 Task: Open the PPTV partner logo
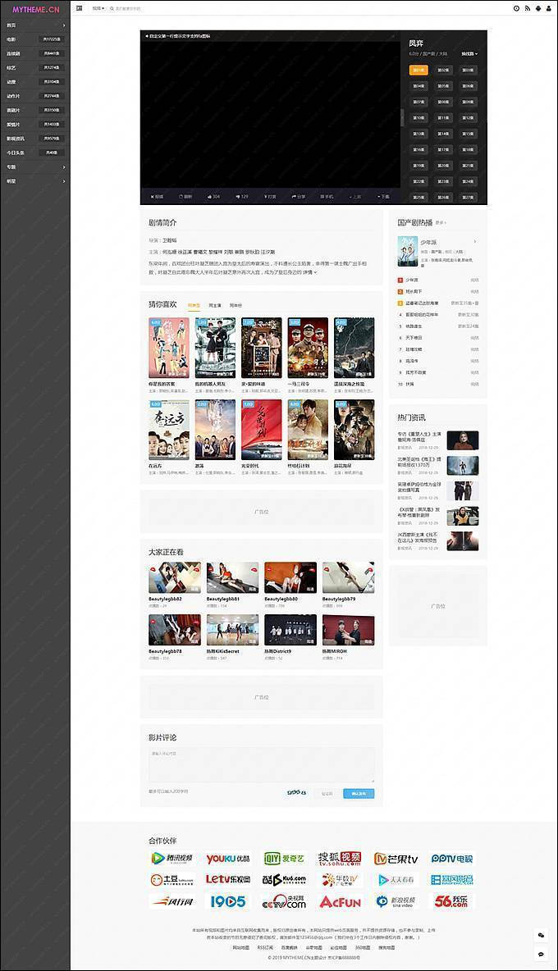(451, 859)
